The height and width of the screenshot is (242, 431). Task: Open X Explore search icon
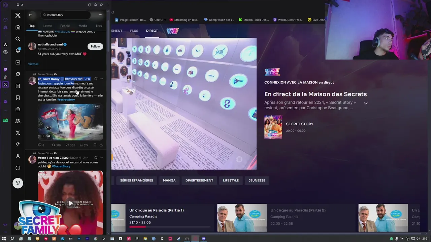pyautogui.click(x=18, y=39)
